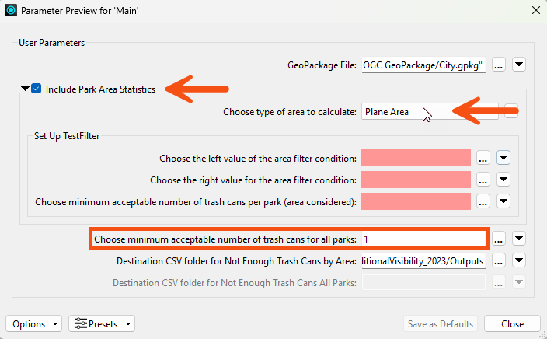The height and width of the screenshot is (339, 547).
Task: Click the Close button
Action: [x=512, y=324]
